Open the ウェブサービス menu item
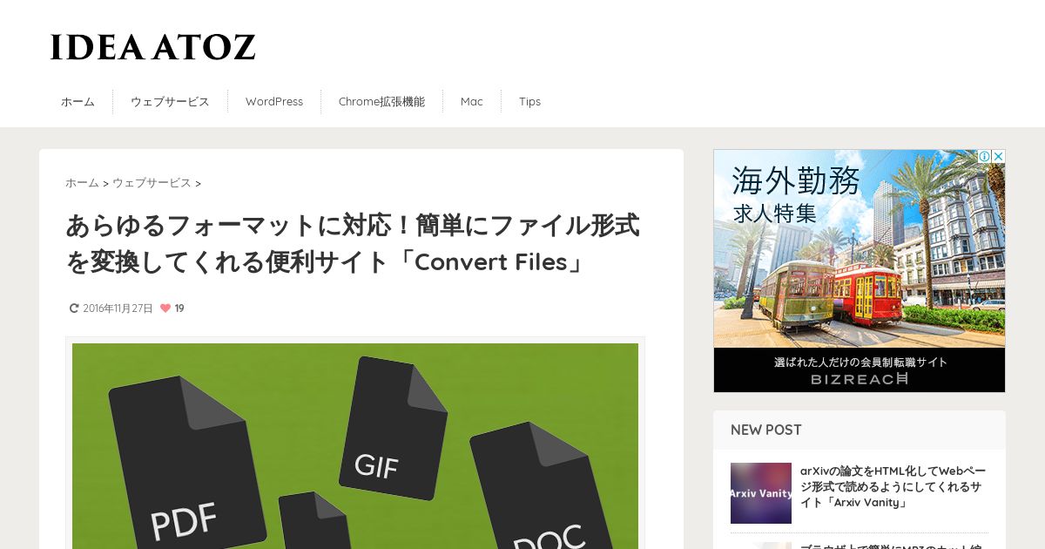 point(170,102)
